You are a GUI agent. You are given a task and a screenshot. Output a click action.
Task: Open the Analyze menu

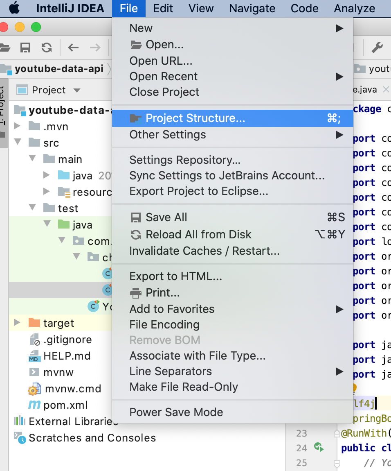pos(354,9)
